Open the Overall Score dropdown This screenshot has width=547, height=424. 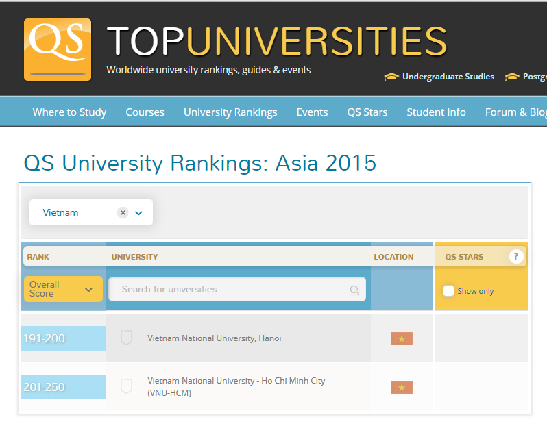[63, 289]
